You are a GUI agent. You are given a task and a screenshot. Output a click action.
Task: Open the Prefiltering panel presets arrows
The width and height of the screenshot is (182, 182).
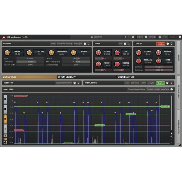[171, 83]
